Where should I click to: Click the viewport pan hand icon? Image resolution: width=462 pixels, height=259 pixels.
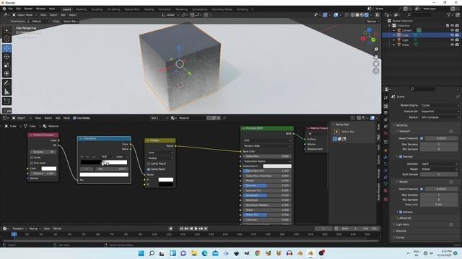(376, 56)
